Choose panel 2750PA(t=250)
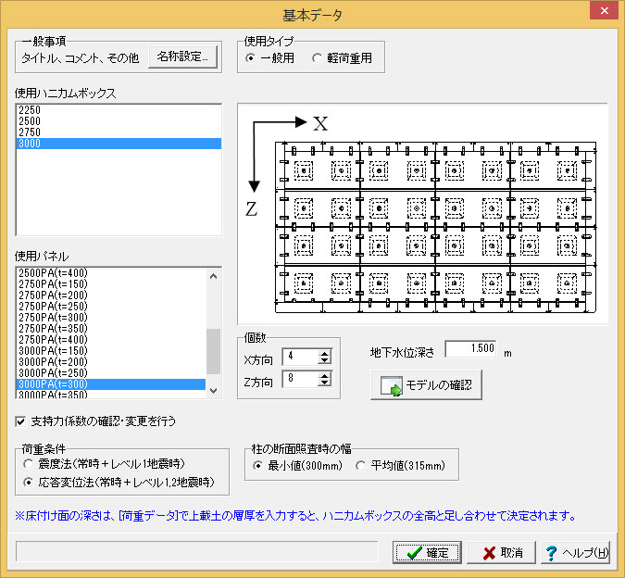Viewport: 625px width, 578px height. coord(111,307)
